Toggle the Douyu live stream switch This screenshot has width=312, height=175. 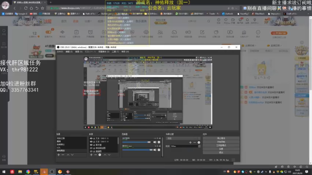click(48, 32)
